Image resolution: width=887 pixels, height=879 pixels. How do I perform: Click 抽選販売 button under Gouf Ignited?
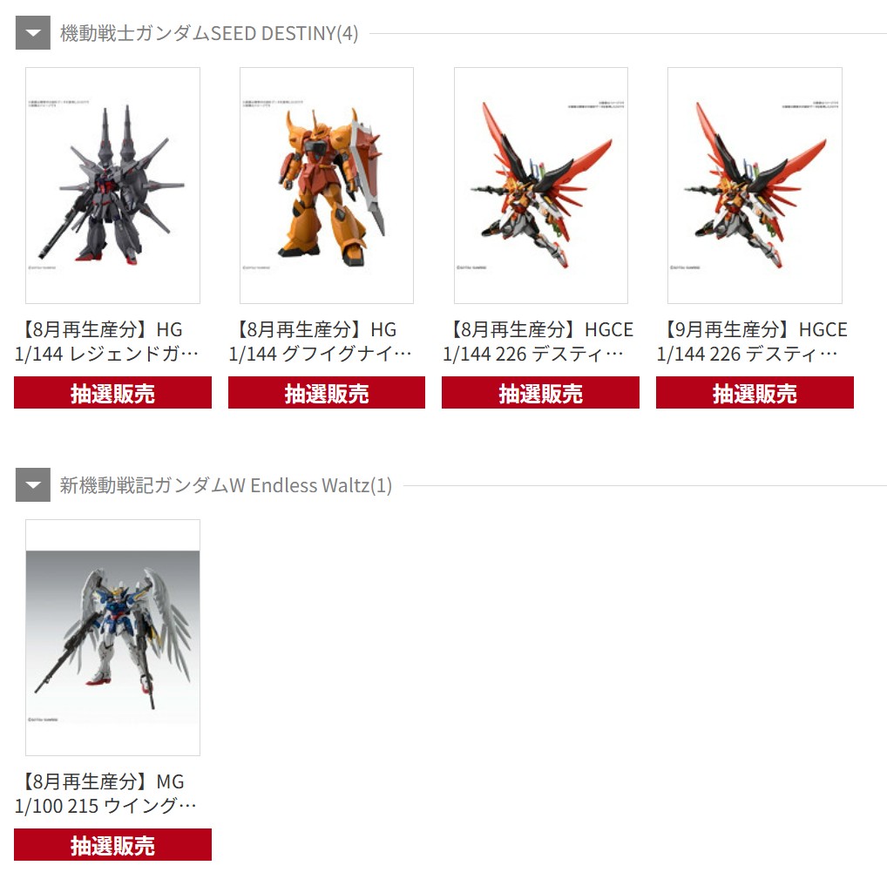[x=327, y=393]
